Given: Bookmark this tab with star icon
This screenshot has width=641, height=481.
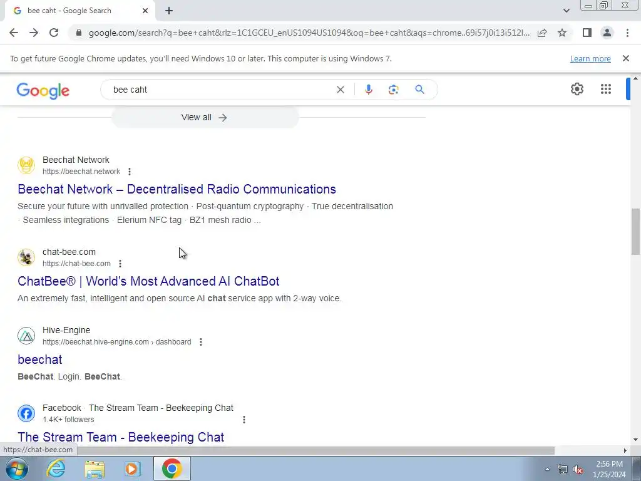Looking at the screenshot, I should 562,33.
